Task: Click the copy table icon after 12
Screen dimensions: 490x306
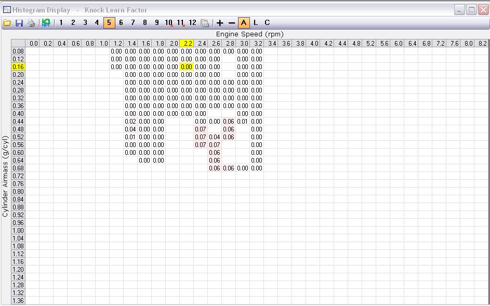Action: pos(205,23)
